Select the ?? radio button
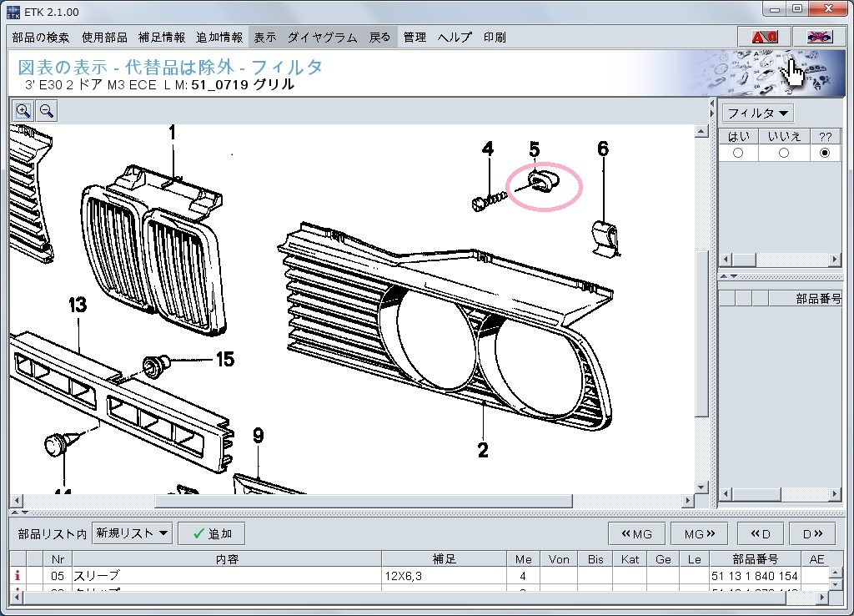This screenshot has width=854, height=616. 825,153
